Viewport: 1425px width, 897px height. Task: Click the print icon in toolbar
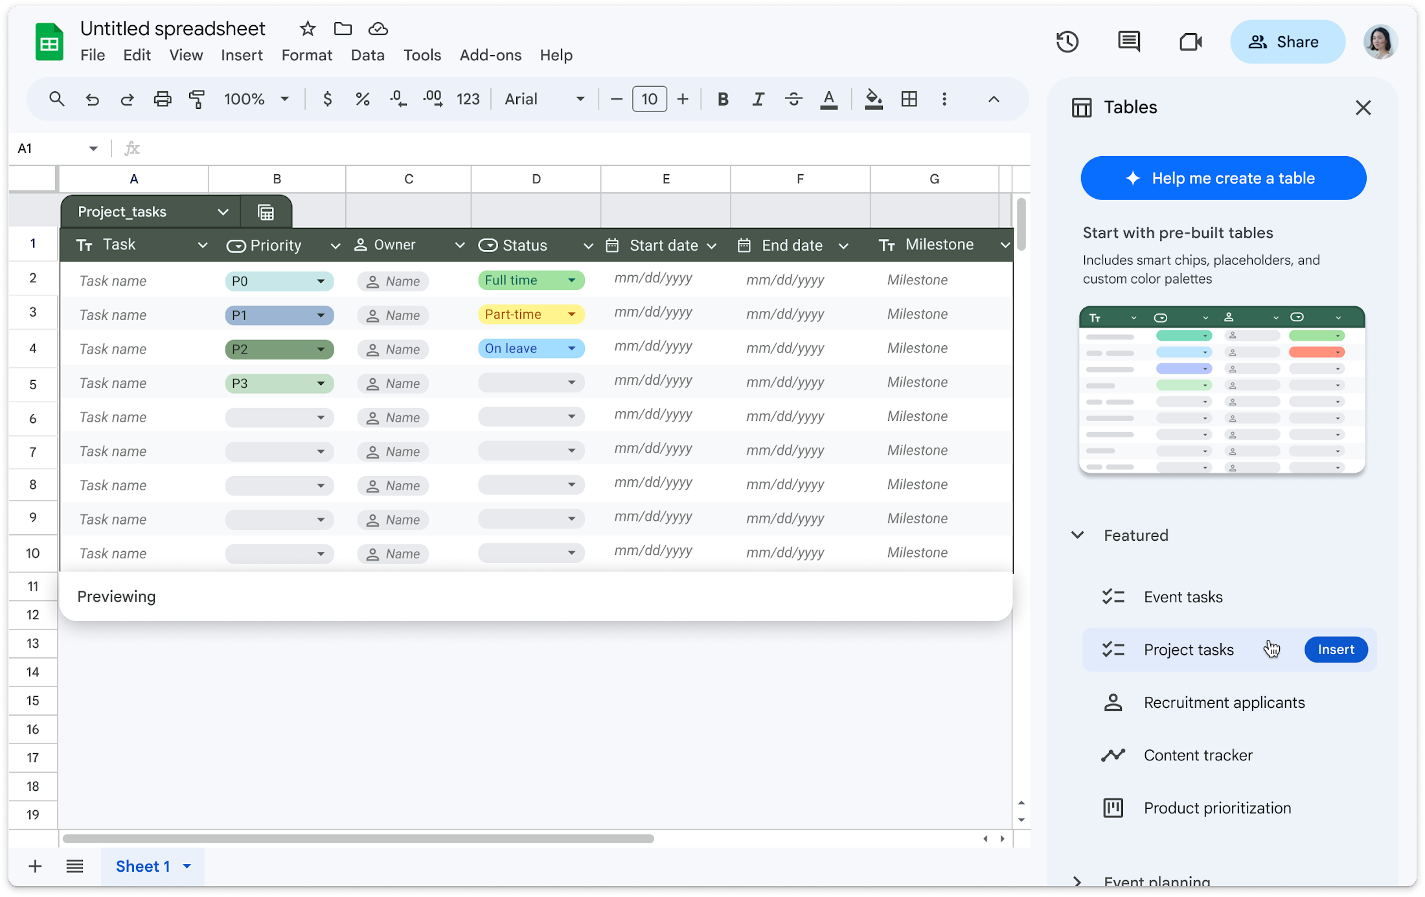tap(163, 98)
